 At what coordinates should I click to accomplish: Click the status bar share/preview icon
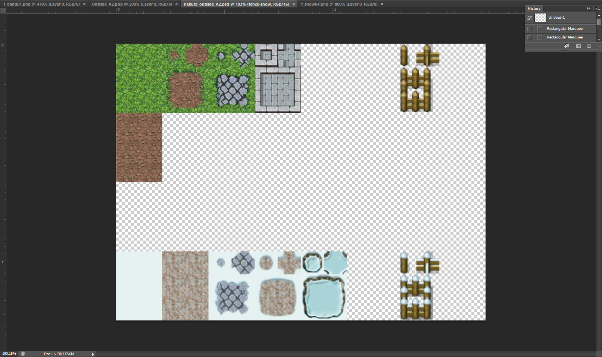point(23,354)
